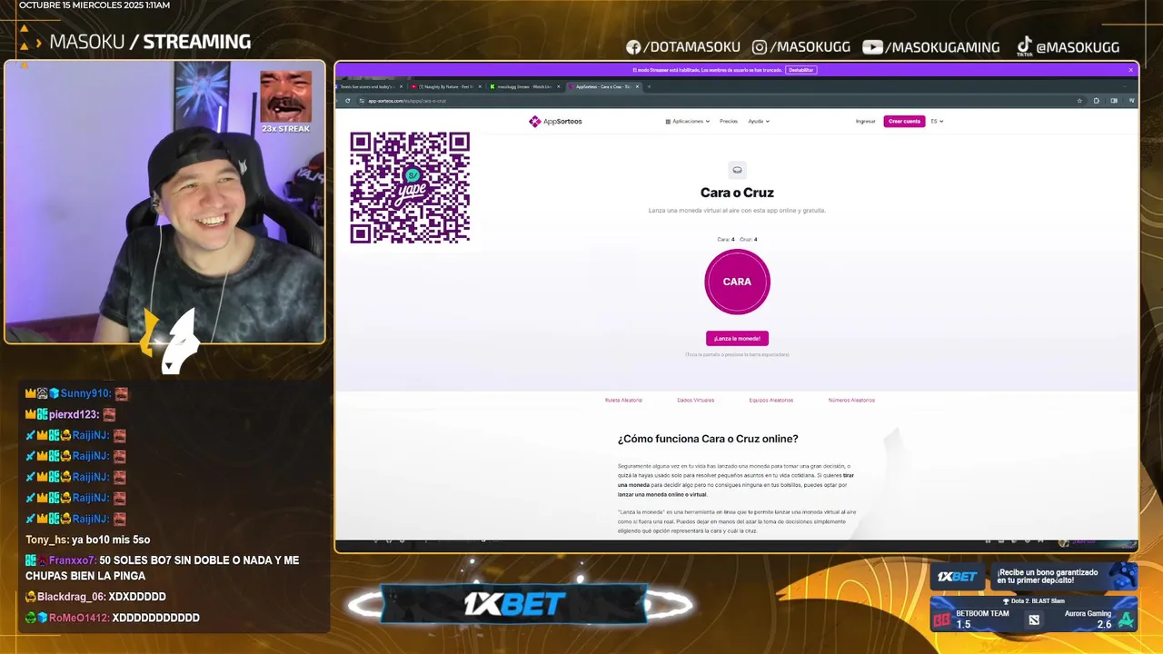Close the AppSorteos browser tab
The height and width of the screenshot is (654, 1163).
coord(637,86)
